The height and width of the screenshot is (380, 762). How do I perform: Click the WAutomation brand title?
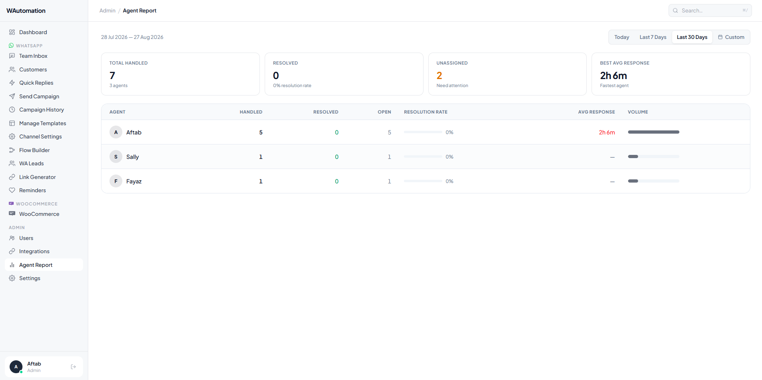[26, 11]
